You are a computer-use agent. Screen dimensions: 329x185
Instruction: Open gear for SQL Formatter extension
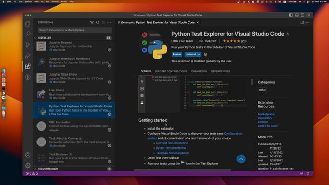[109, 130]
